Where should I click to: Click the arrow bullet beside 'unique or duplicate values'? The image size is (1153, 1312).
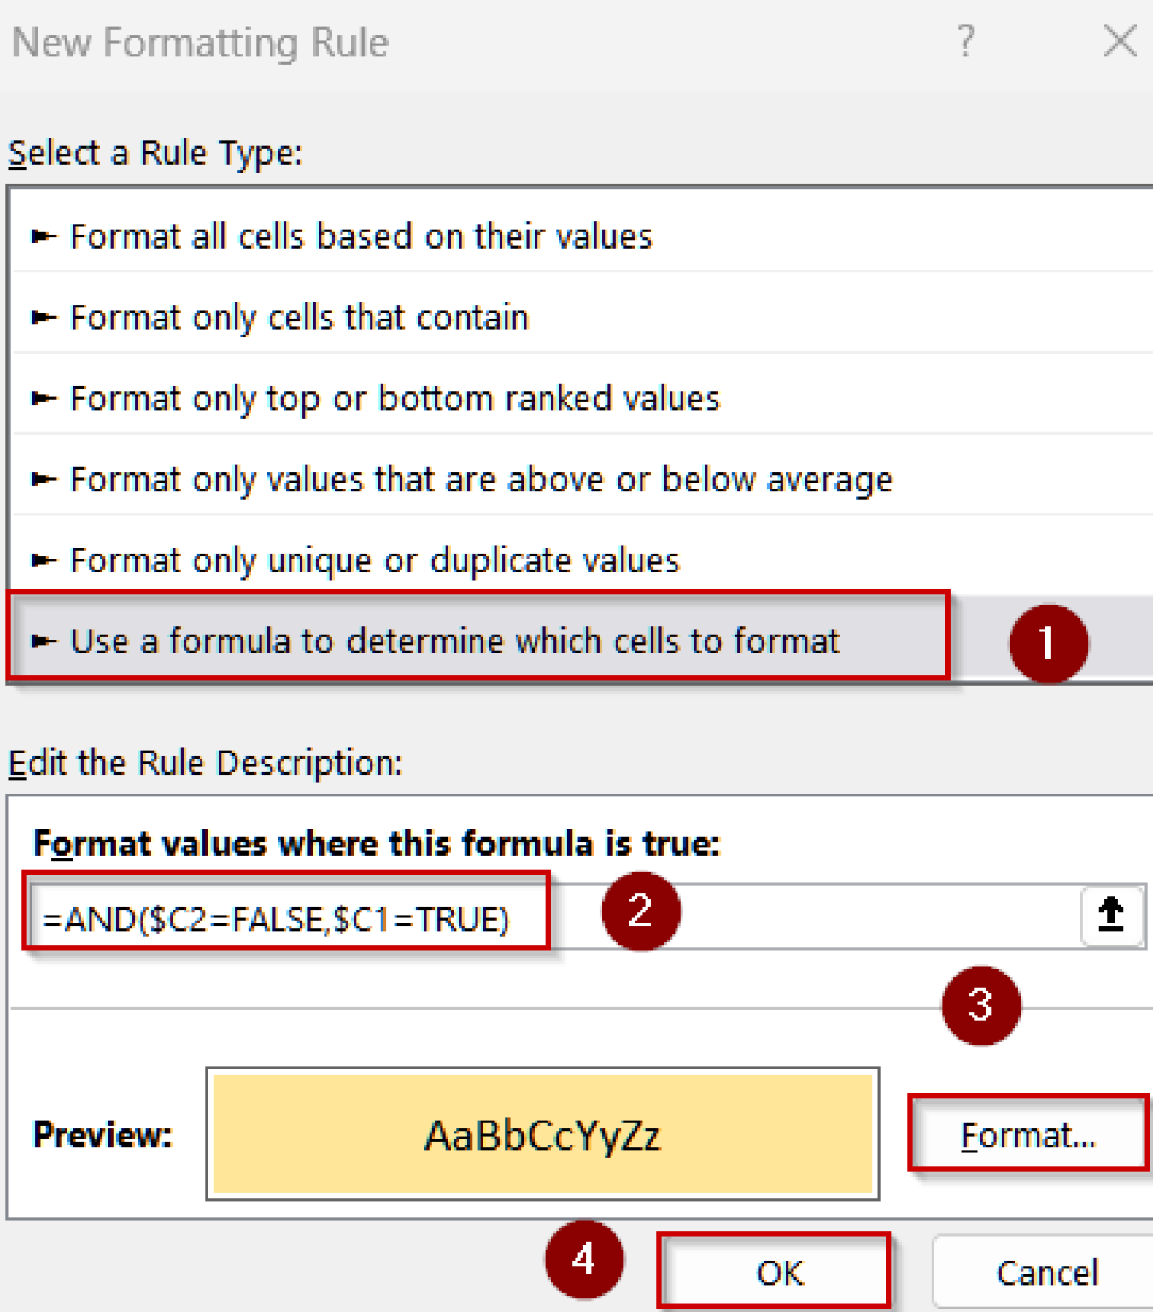pyautogui.click(x=44, y=561)
